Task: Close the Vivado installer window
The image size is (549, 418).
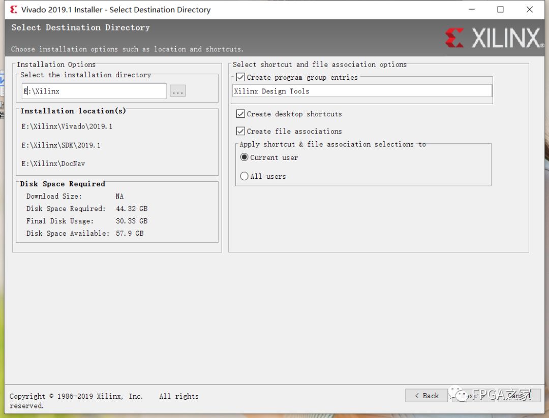Action: pyautogui.click(x=529, y=10)
